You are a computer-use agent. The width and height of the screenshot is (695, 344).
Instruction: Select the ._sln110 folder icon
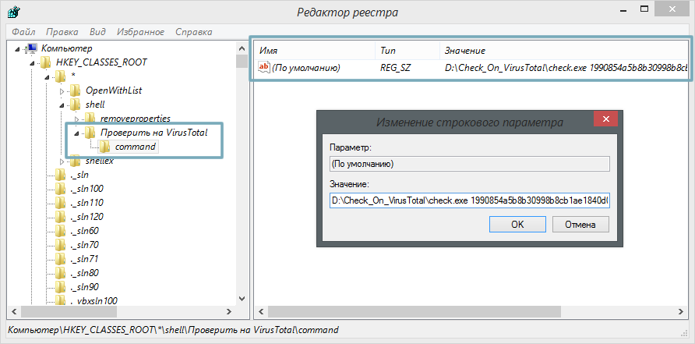click(60, 203)
